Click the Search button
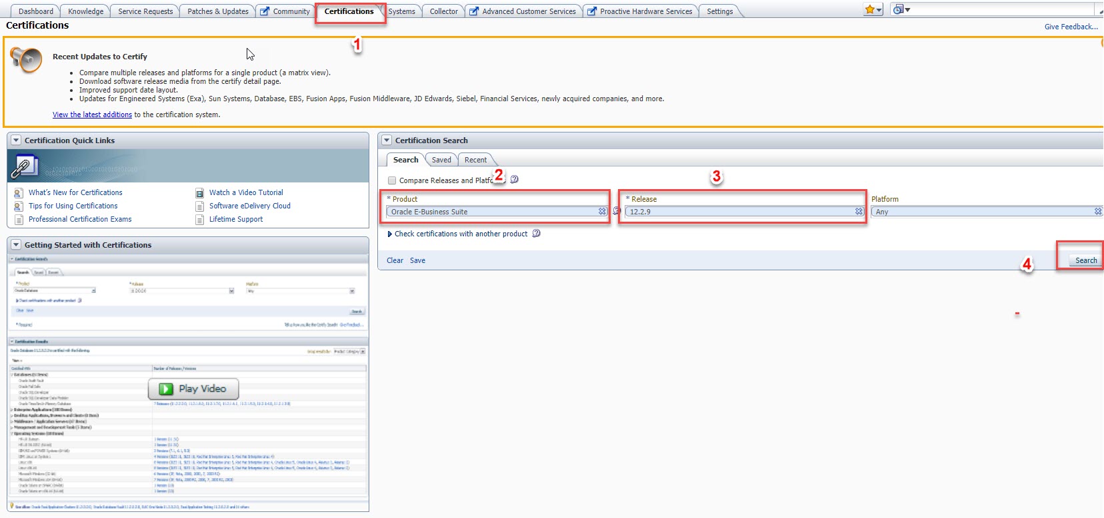1104x518 pixels. pos(1086,260)
